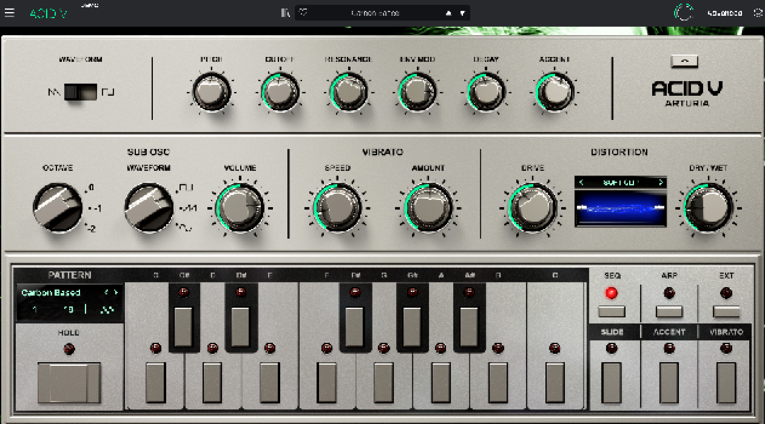Select the square waveform icon on the main switch
The height and width of the screenshot is (424, 765).
tap(108, 92)
